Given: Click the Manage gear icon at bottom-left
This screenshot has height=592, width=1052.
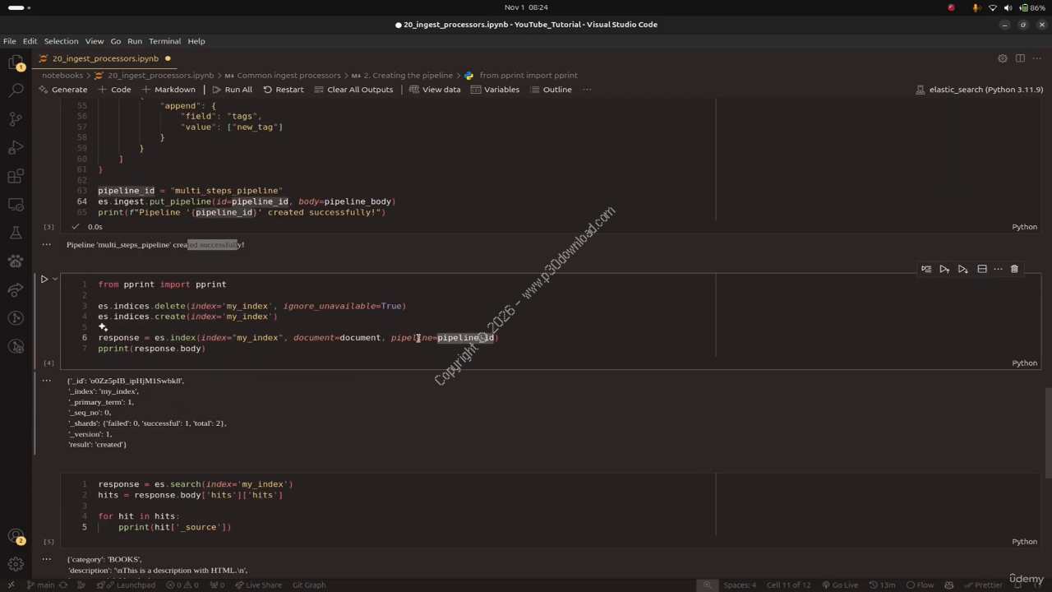Looking at the screenshot, I should [16, 564].
